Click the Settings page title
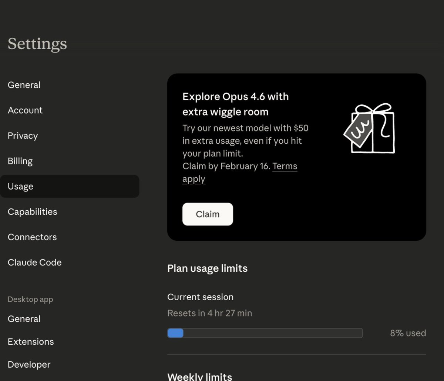Screen dimensions: 444x381 click(37, 44)
